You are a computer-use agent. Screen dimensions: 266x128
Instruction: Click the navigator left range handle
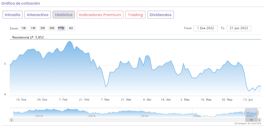point(245,113)
